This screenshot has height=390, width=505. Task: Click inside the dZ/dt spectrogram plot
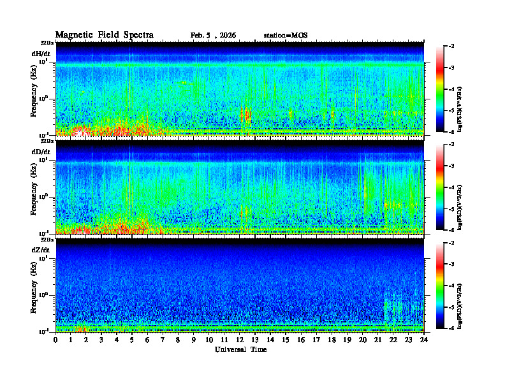coord(240,285)
